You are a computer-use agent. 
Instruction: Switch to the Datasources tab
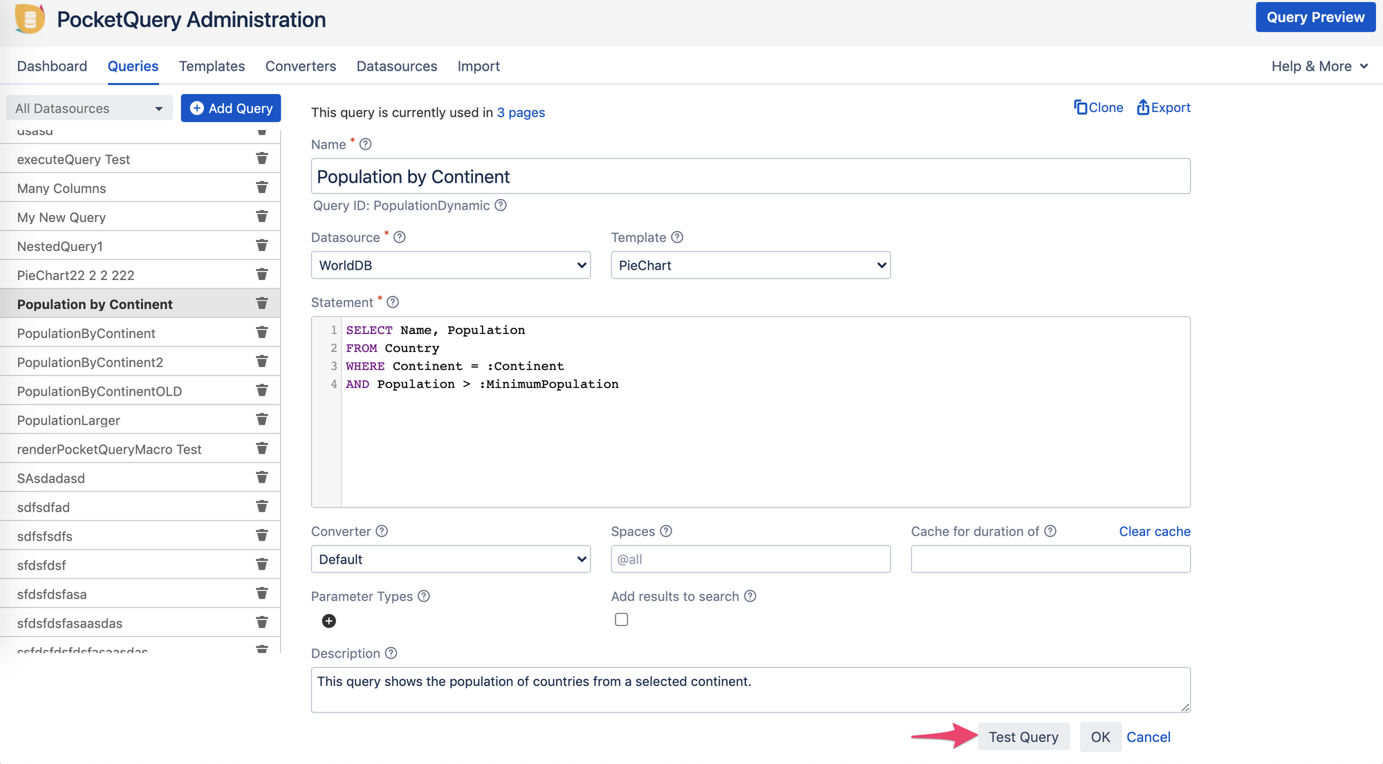point(397,66)
